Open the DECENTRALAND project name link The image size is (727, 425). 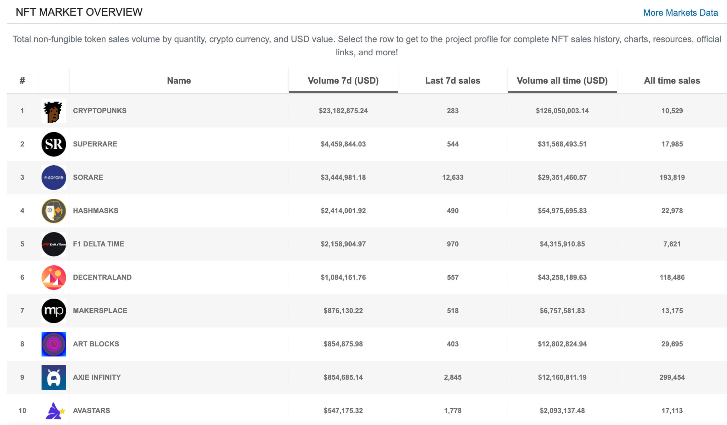pyautogui.click(x=102, y=277)
